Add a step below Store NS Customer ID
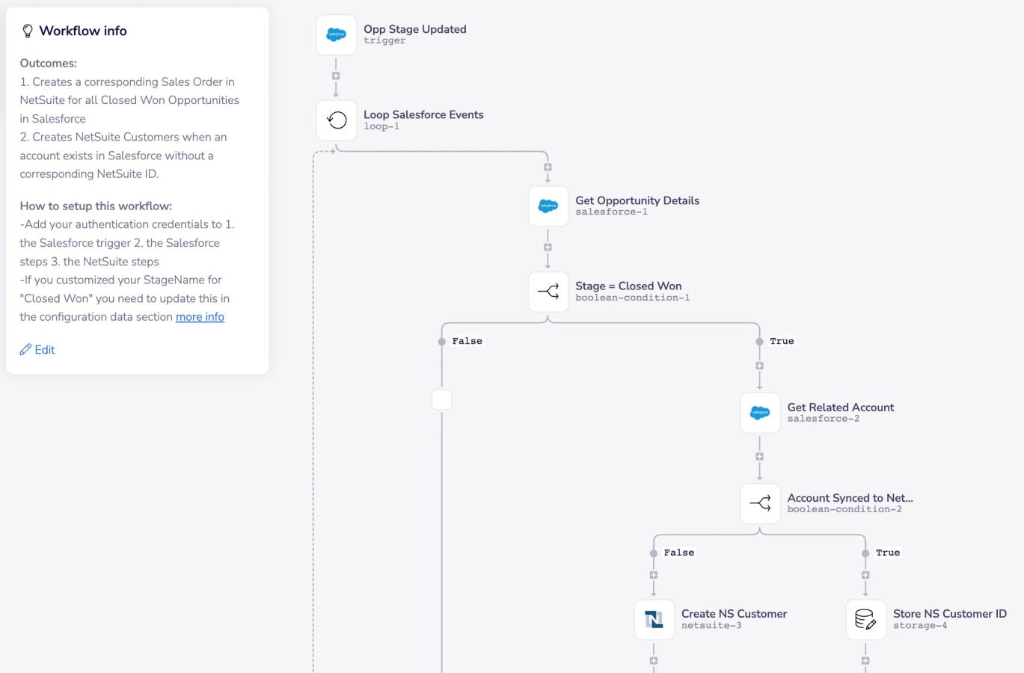This screenshot has width=1024, height=673. point(865,660)
